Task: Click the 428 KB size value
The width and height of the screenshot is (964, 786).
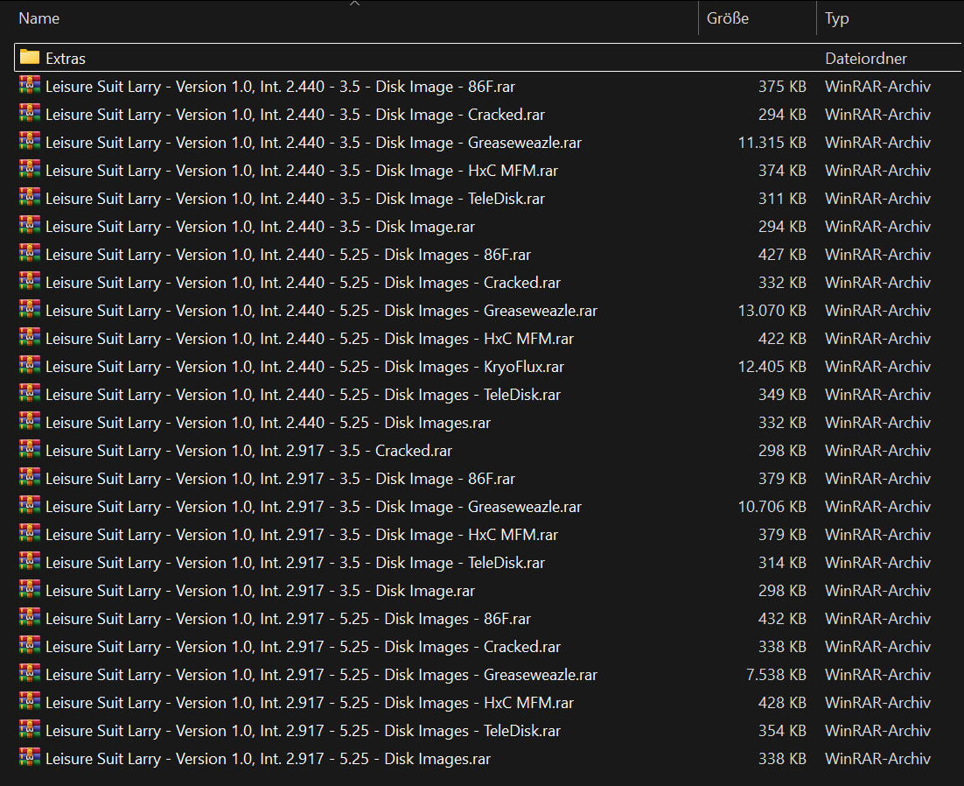Action: tap(782, 703)
